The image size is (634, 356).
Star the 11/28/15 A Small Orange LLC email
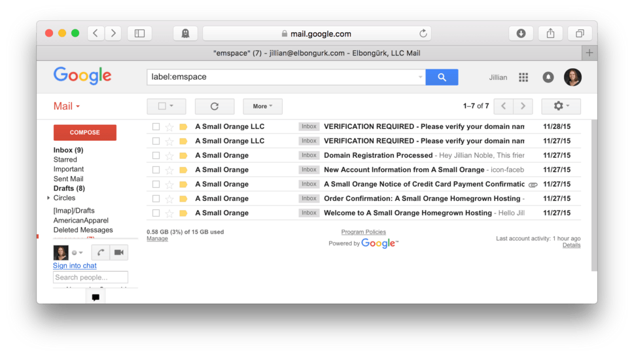click(x=169, y=127)
